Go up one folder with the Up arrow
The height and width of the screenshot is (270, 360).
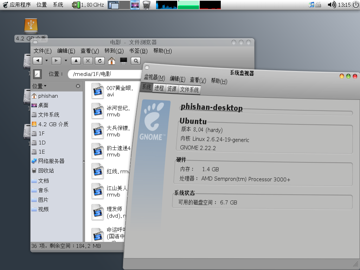[x=76, y=60]
